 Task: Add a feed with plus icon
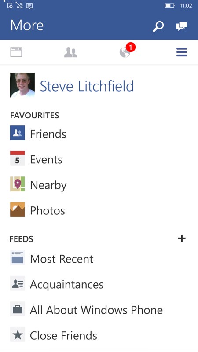(182, 238)
